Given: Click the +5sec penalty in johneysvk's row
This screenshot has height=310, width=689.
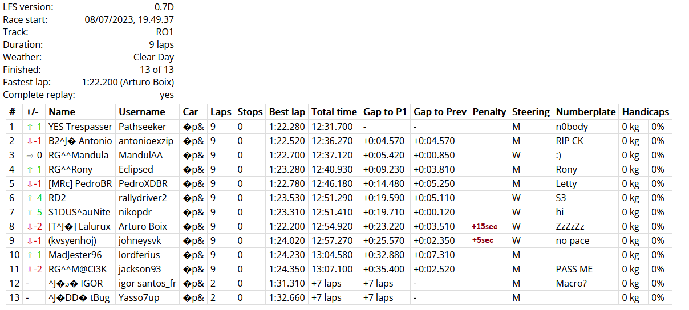Looking at the screenshot, I should (x=482, y=240).
